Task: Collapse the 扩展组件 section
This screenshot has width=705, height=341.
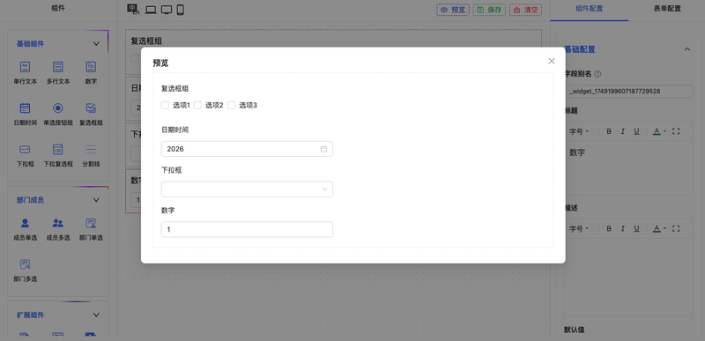Action: 96,315
